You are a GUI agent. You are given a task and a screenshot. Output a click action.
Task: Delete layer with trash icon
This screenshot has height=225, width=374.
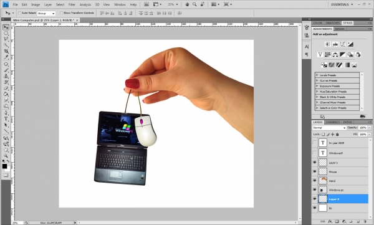(365, 222)
